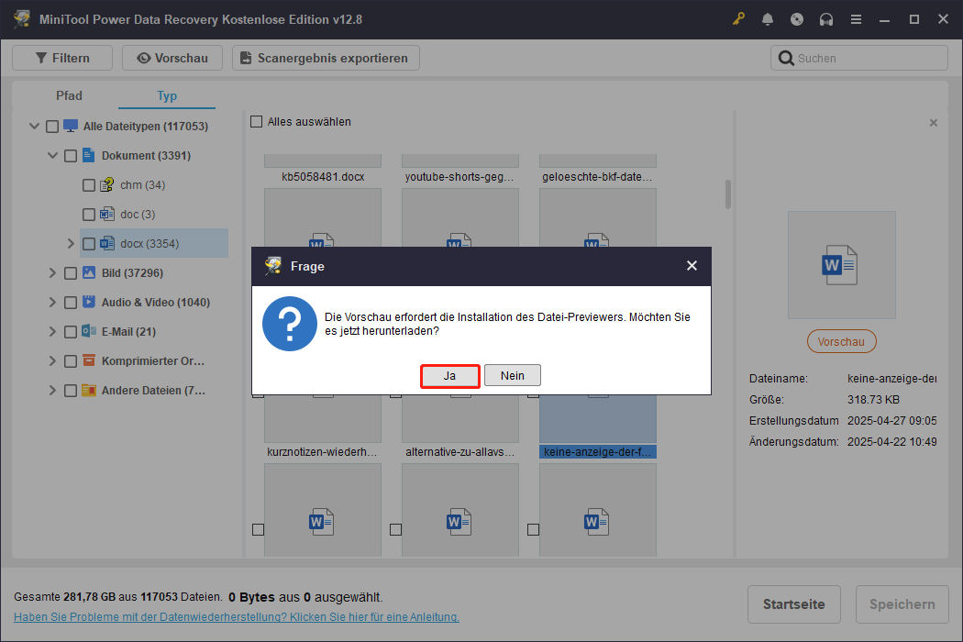The width and height of the screenshot is (963, 642).
Task: Confirm the dialog with Ja
Action: pyautogui.click(x=449, y=375)
